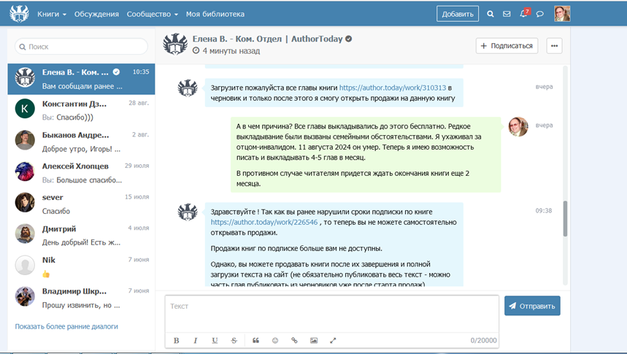Open notifications bell with red badge
Viewport: 627px width, 354px height.
click(x=523, y=14)
